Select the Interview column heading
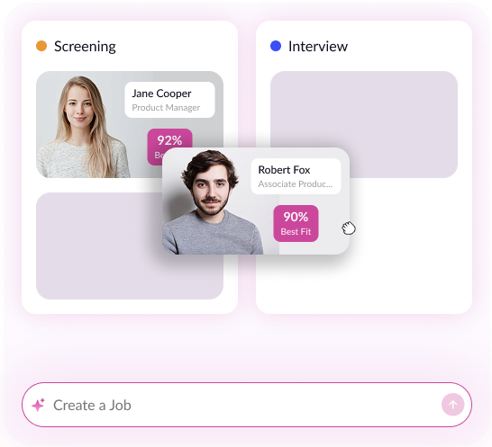The image size is (492, 447). [x=318, y=47]
